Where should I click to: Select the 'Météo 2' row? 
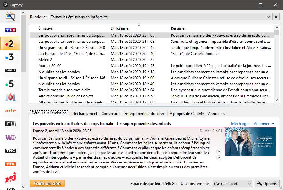pyautogui.click(x=152, y=60)
